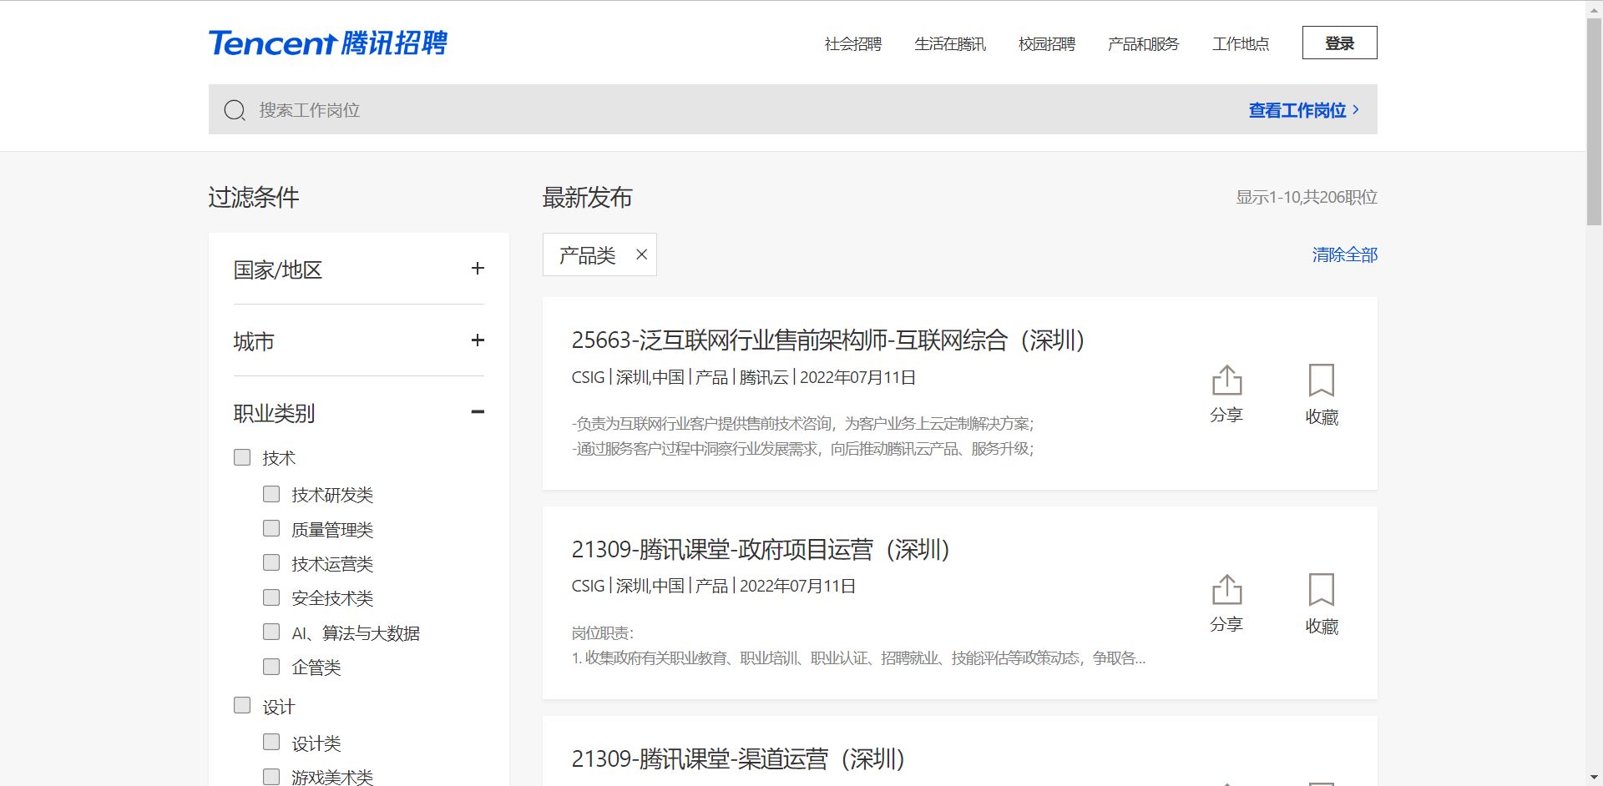The height and width of the screenshot is (786, 1603).
Task: Expand the 国家/地区 filter section
Action: [x=478, y=269]
